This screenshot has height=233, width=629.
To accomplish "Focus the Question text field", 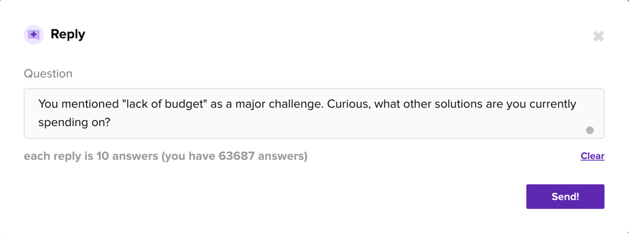I will (314, 114).
